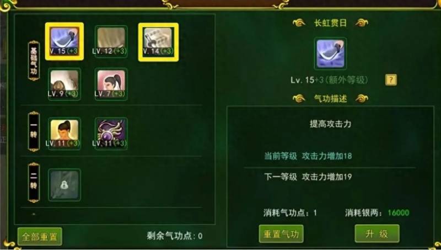Select the 基础气功 category label
The width and height of the screenshot is (441, 250).
(34, 61)
